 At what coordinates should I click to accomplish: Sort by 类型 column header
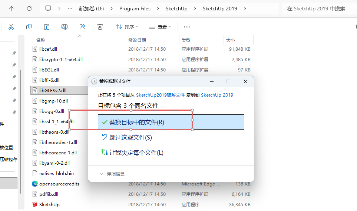[x=186, y=40]
